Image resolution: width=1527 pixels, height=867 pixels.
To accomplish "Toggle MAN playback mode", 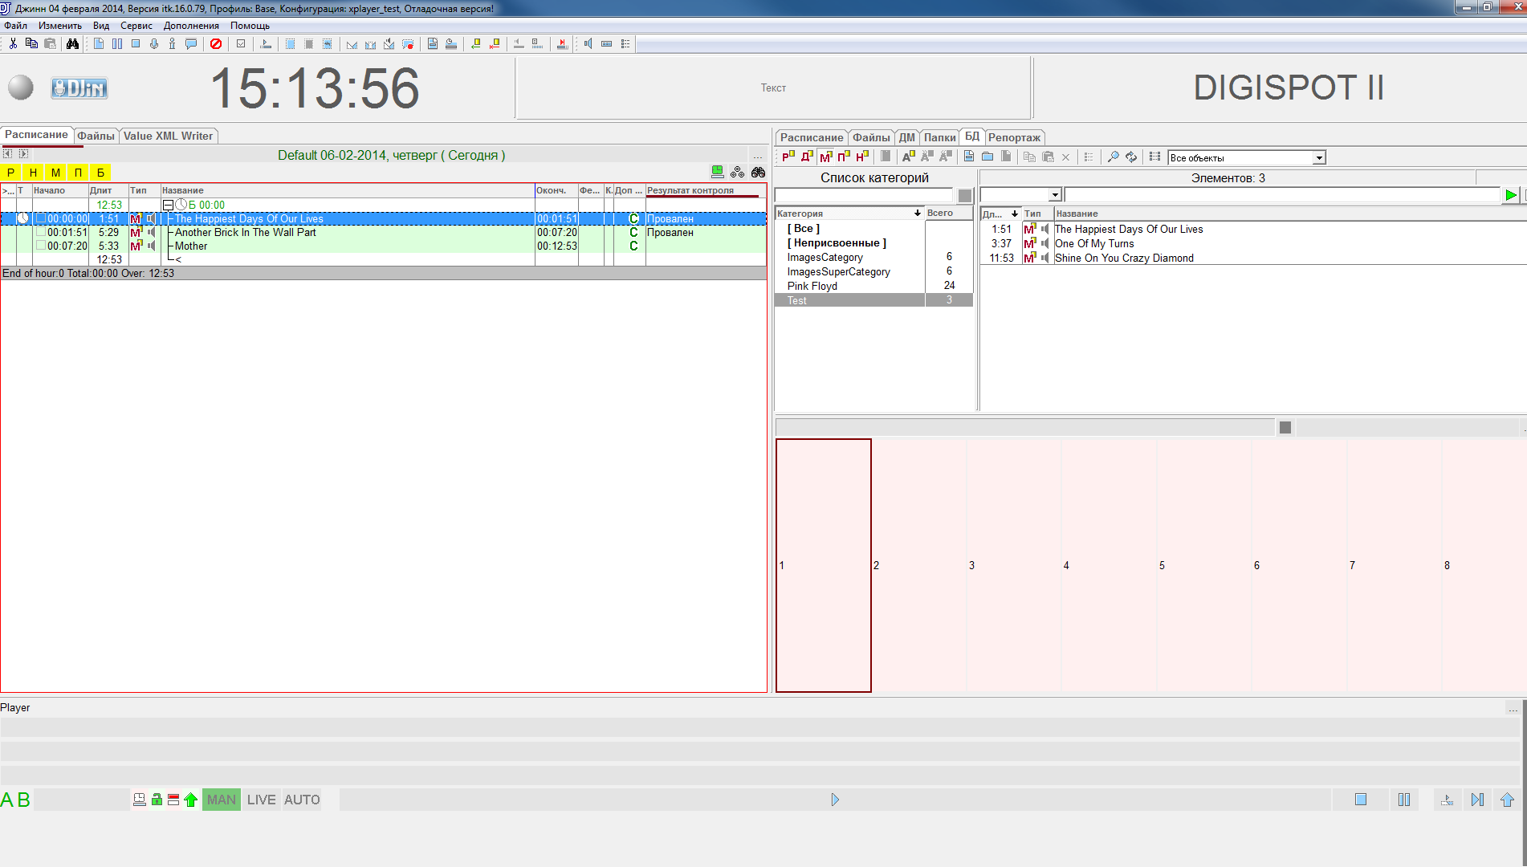I will click(222, 800).
